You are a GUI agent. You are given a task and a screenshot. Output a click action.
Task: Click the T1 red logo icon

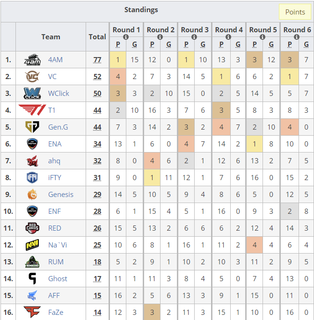tap(32, 110)
